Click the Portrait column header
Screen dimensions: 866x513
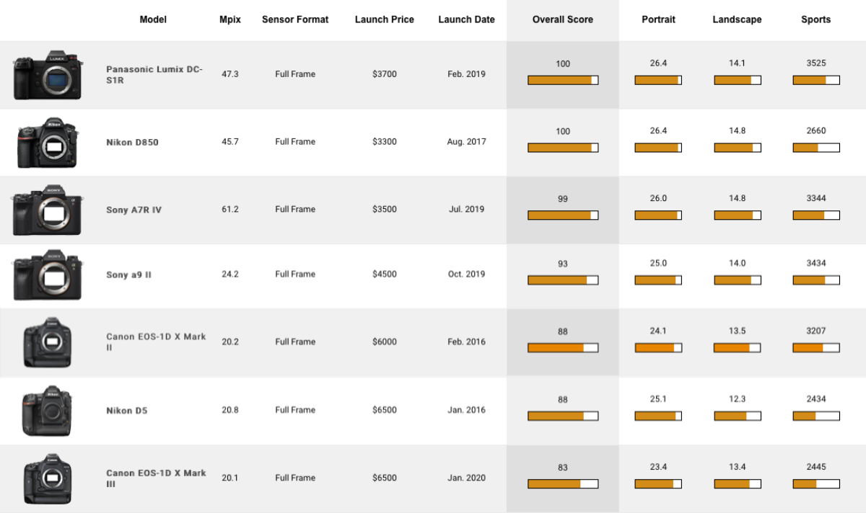click(658, 19)
